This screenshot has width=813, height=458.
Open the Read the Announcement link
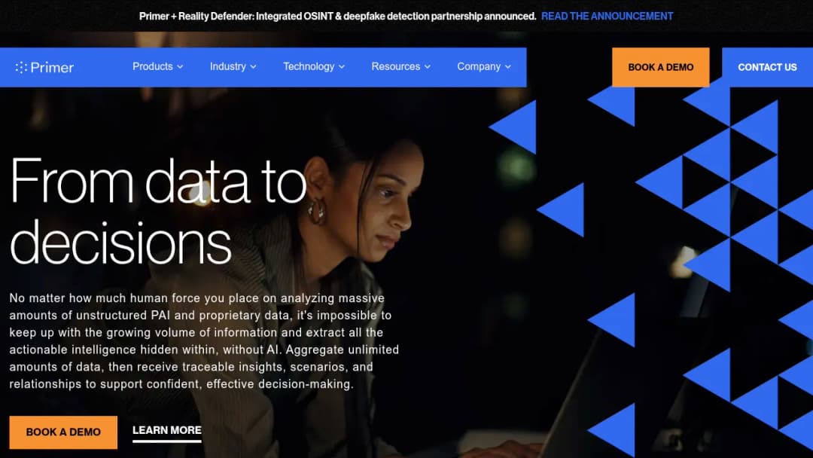[607, 16]
